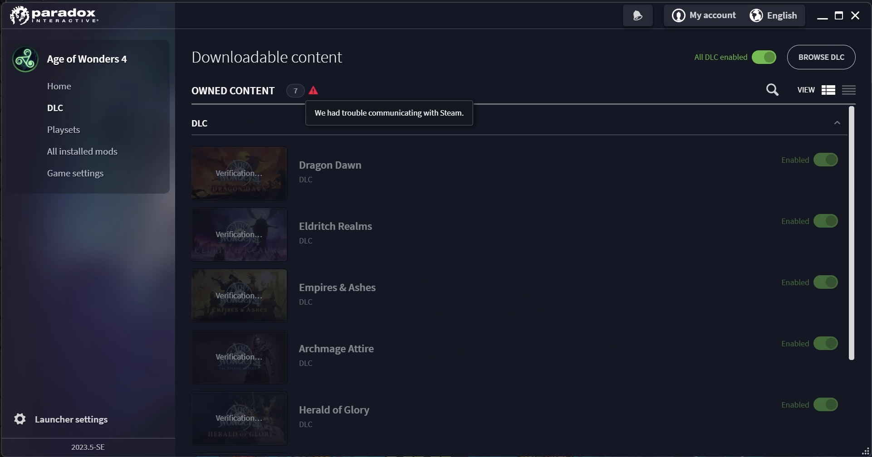Click the VIEW label

(x=806, y=90)
